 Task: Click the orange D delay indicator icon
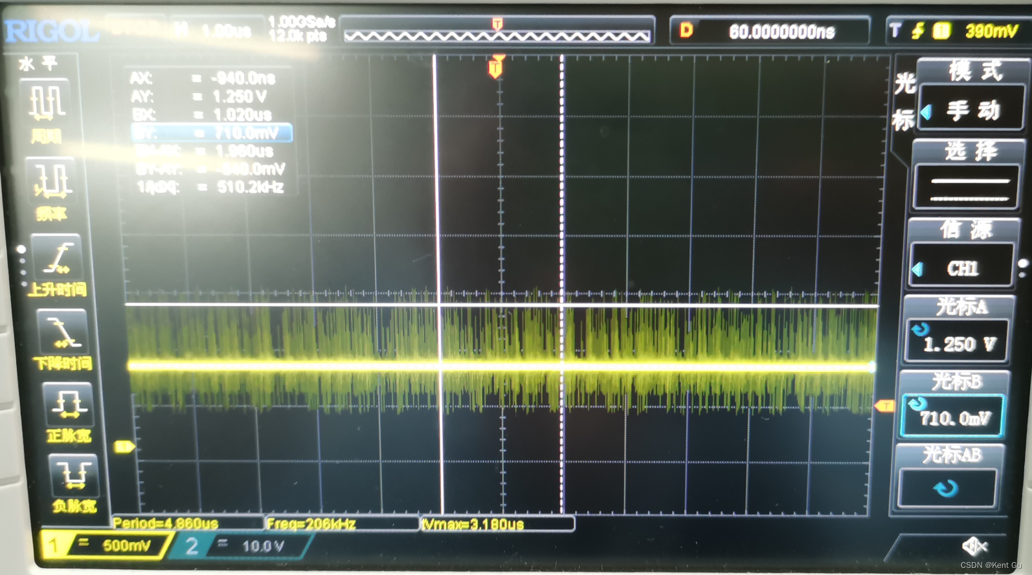[686, 30]
